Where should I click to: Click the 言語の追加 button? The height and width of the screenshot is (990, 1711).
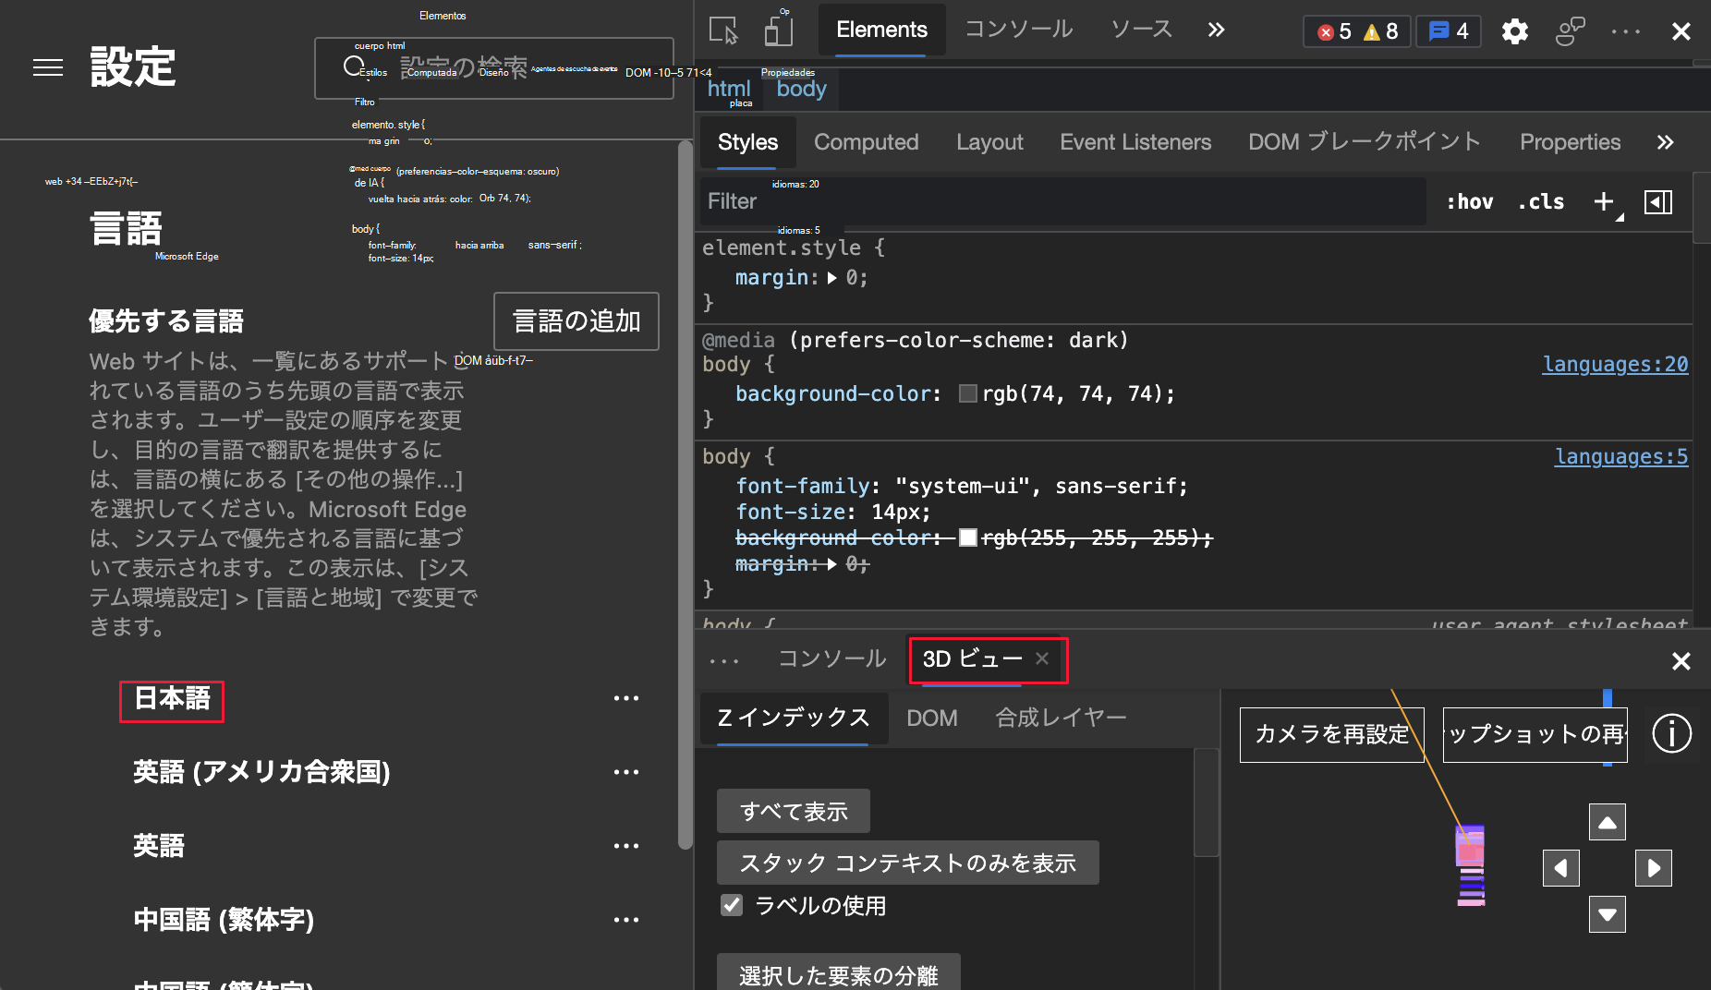[x=576, y=321]
